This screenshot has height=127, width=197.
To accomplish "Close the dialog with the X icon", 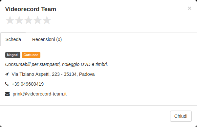I will pos(189,8).
